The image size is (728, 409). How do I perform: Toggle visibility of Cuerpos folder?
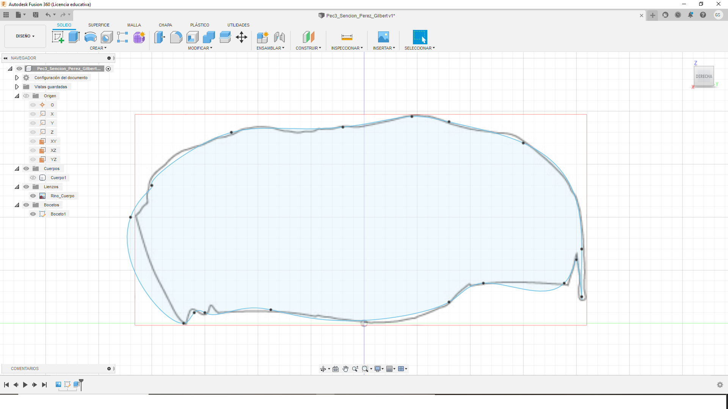[x=26, y=169]
